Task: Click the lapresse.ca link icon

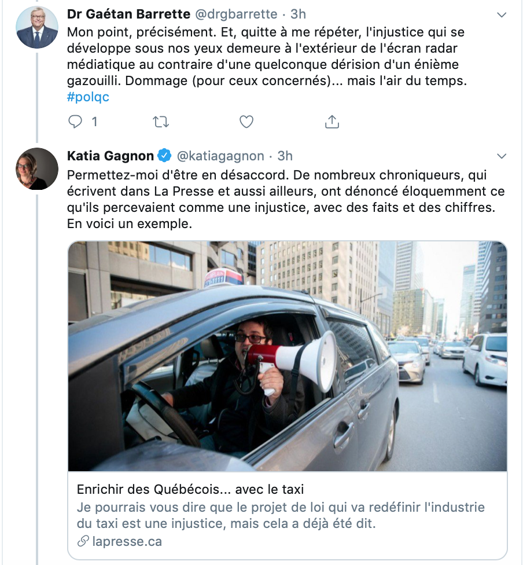Action: [x=83, y=541]
